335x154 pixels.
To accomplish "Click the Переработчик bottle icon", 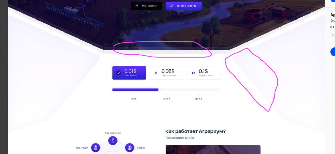I will 113,141.
